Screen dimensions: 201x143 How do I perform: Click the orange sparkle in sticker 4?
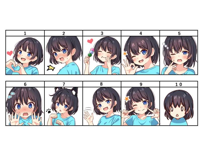(x=125, y=53)
